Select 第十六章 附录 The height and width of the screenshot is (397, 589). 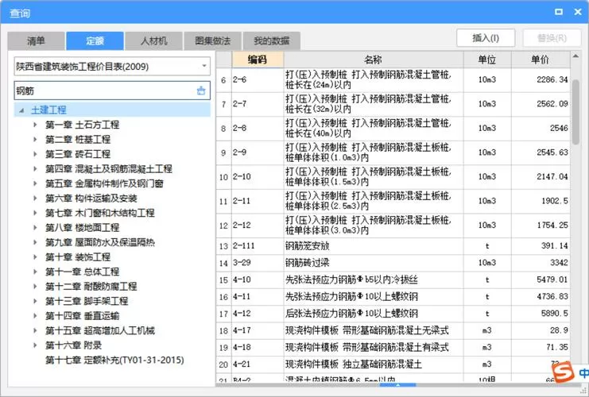tap(74, 345)
